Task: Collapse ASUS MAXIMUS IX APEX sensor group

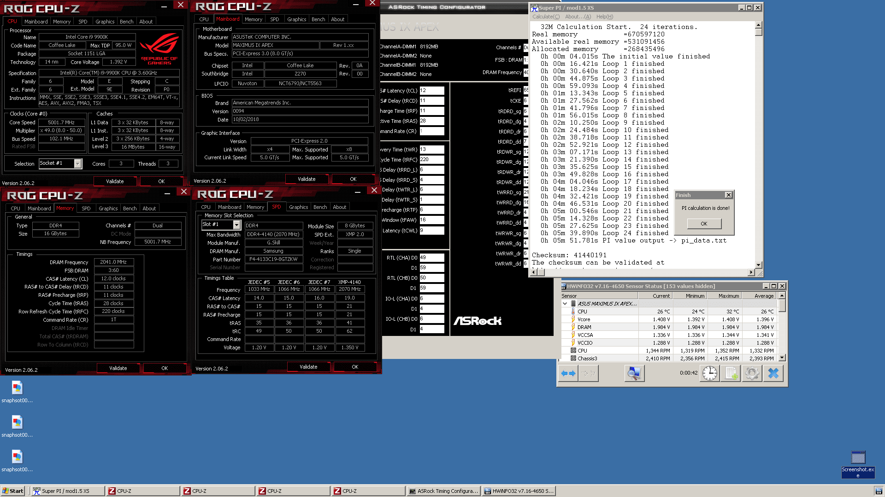Action: (565, 304)
